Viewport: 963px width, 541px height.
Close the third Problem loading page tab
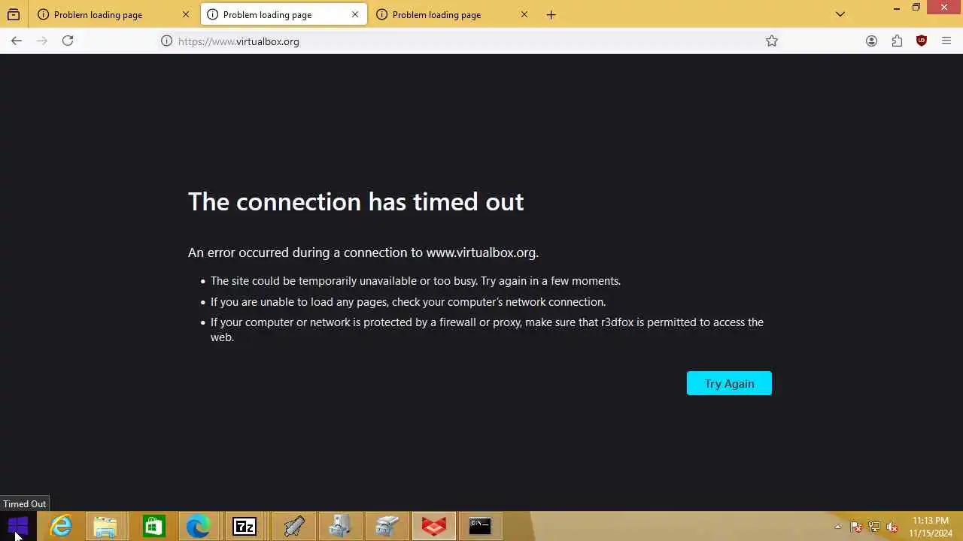click(x=524, y=14)
